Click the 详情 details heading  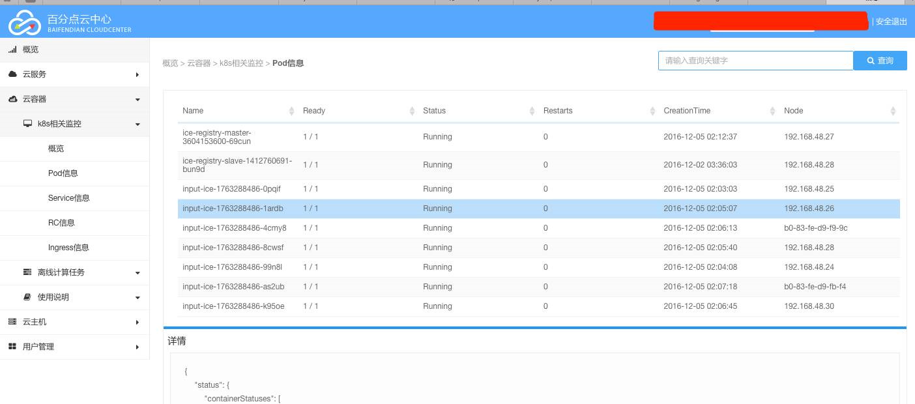pyautogui.click(x=177, y=341)
